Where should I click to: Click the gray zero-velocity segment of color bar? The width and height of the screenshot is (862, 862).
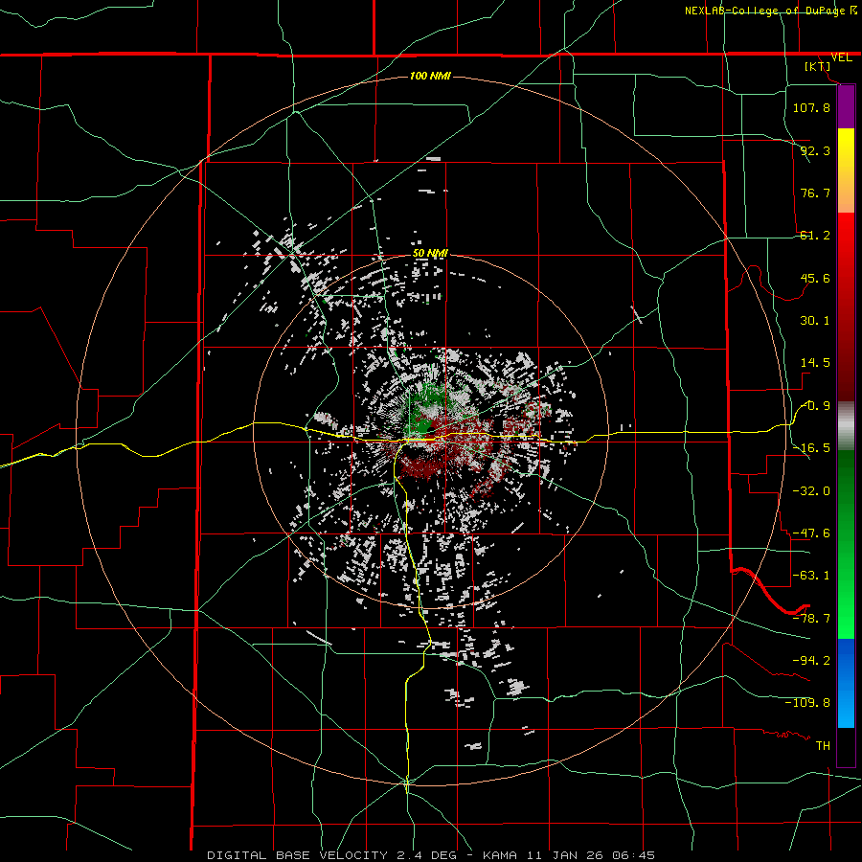(x=846, y=426)
